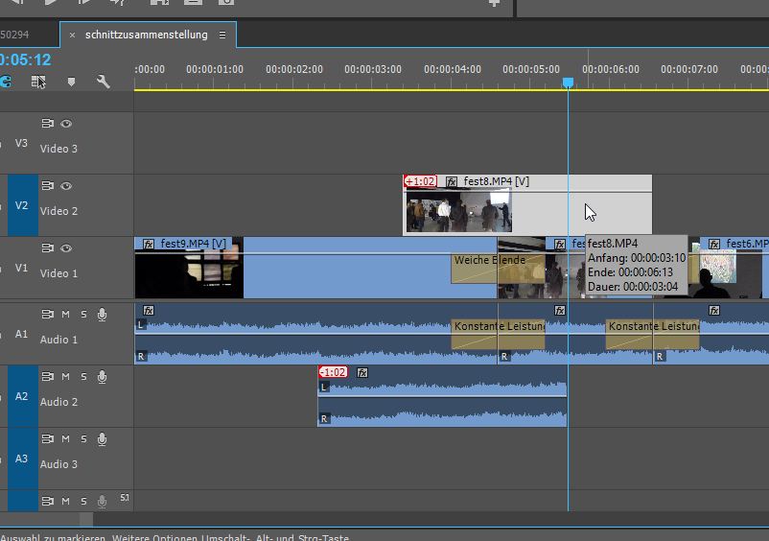Toggle the linked selection icon

(38, 82)
